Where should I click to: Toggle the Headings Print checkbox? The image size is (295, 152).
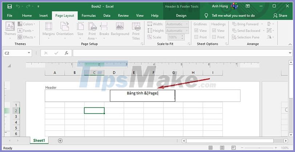tap(214, 37)
